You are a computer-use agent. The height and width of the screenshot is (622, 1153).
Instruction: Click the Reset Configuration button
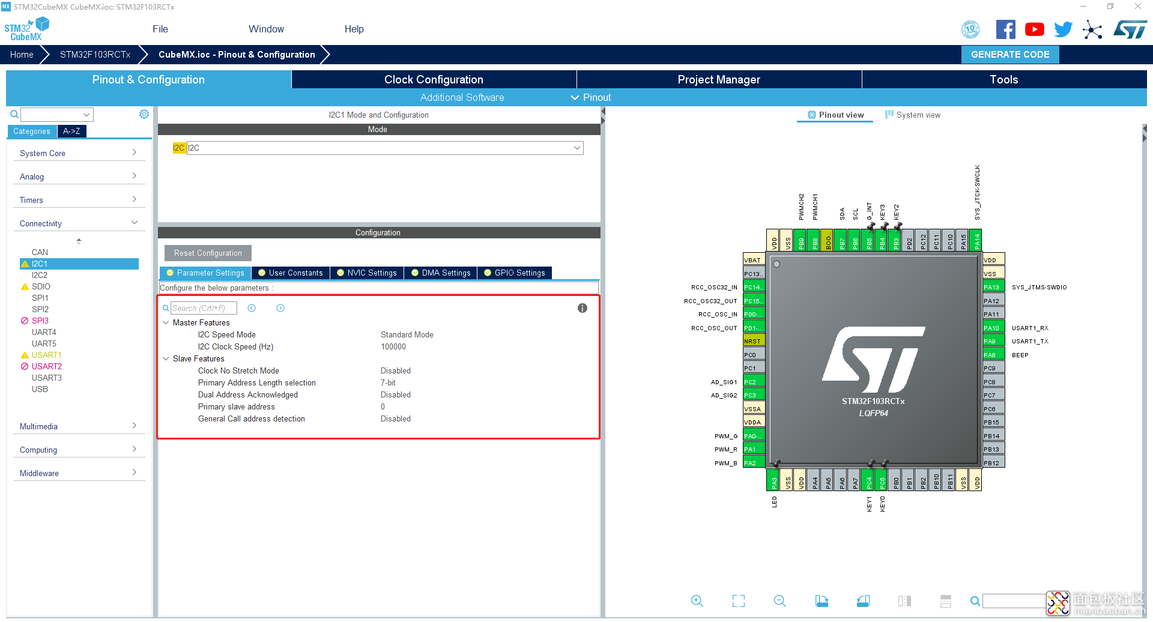208,253
